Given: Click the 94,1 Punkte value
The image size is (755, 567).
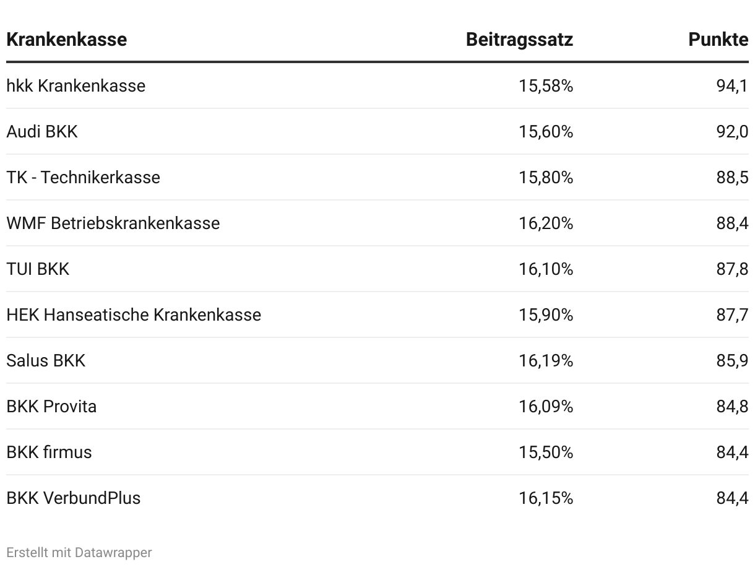Looking at the screenshot, I should tap(732, 85).
